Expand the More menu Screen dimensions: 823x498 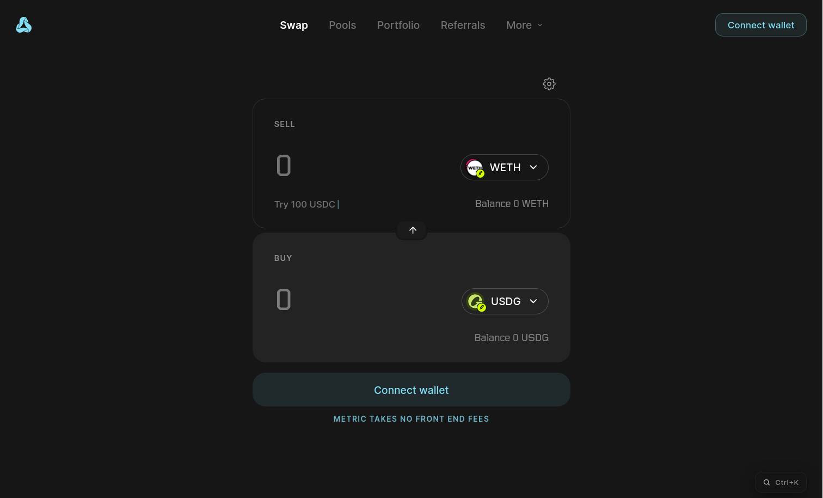tap(524, 25)
